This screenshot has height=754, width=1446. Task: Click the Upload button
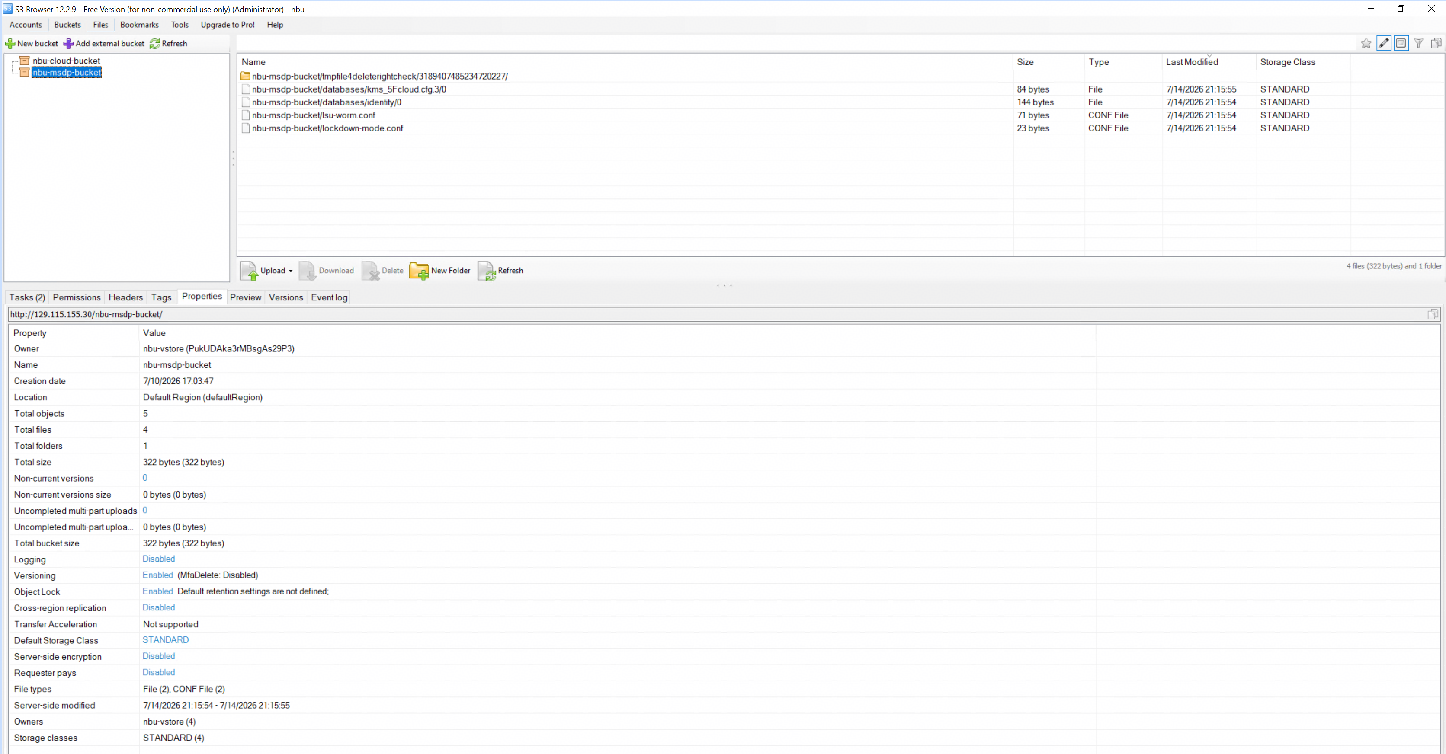point(263,270)
